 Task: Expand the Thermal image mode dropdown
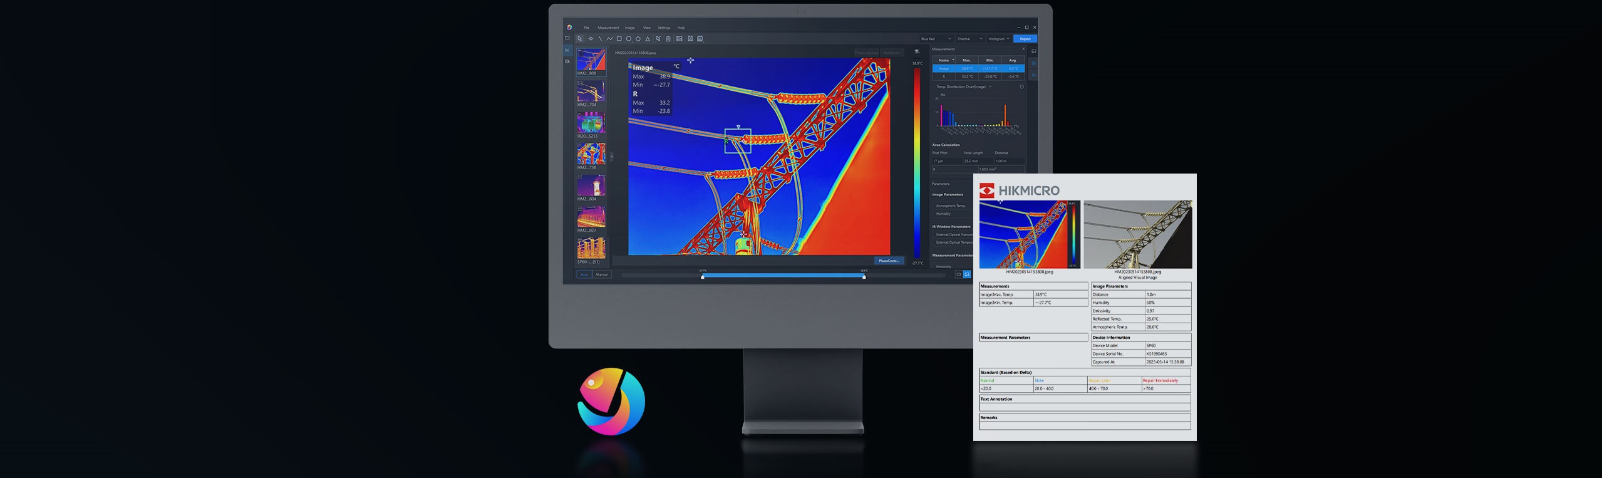coord(969,39)
